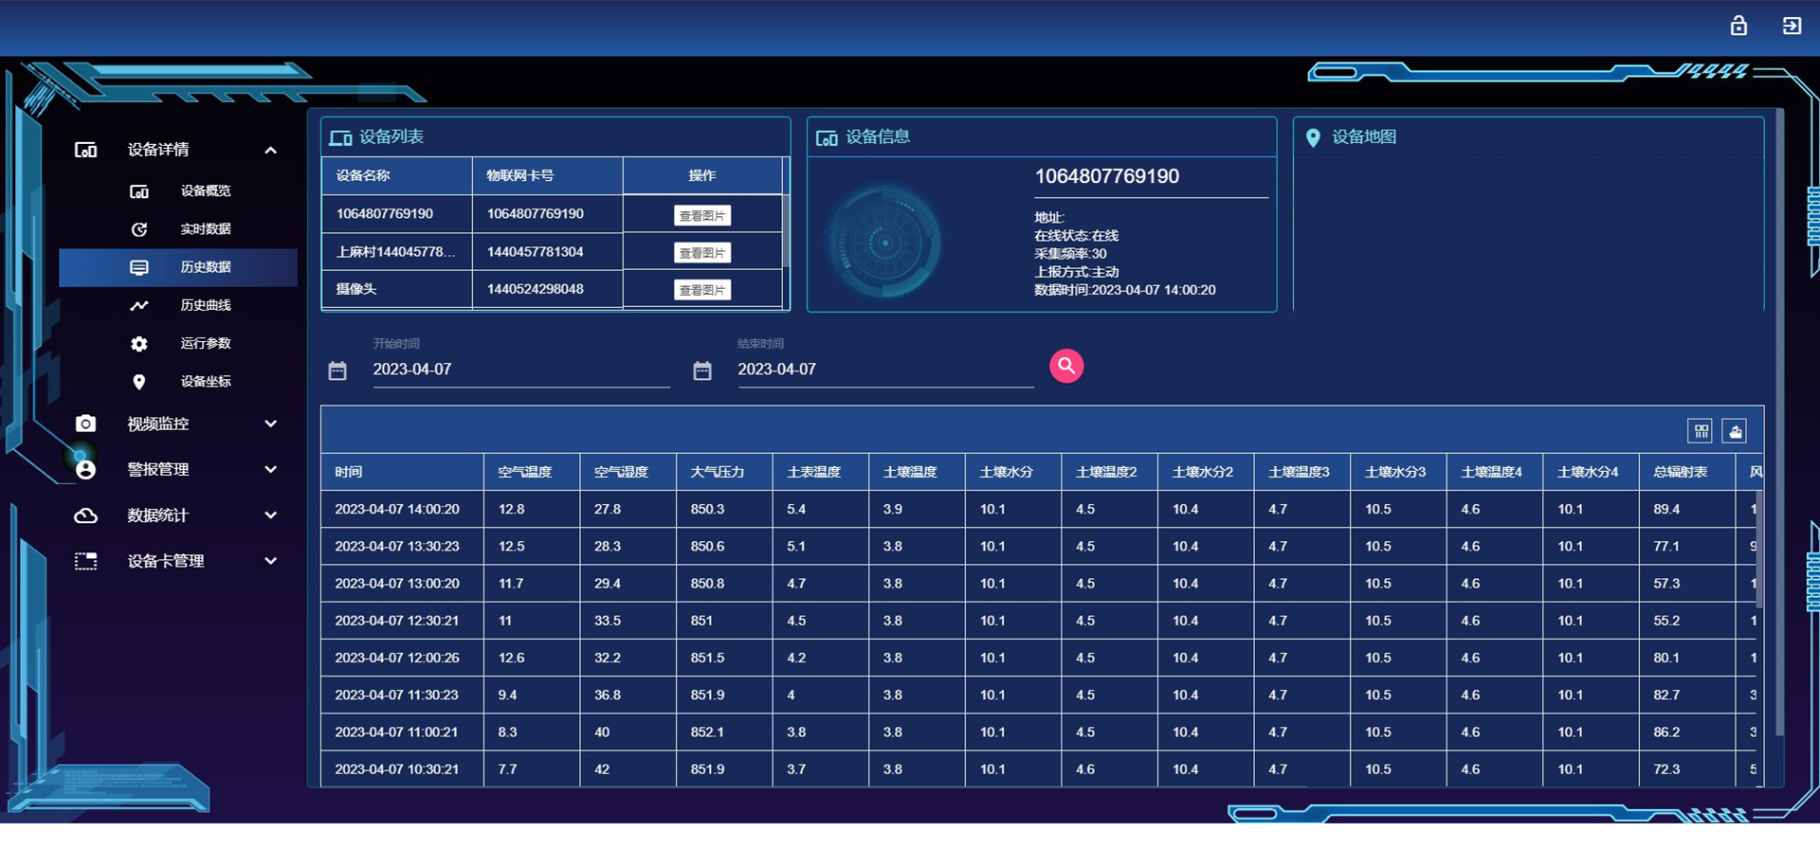Viewport: 1820px width, 867px height.
Task: Click the pink search button
Action: [1066, 366]
